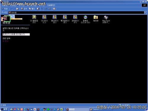Open the 도움말(H) help menu
Viewport: 148px width, 111px height.
click(51, 5)
